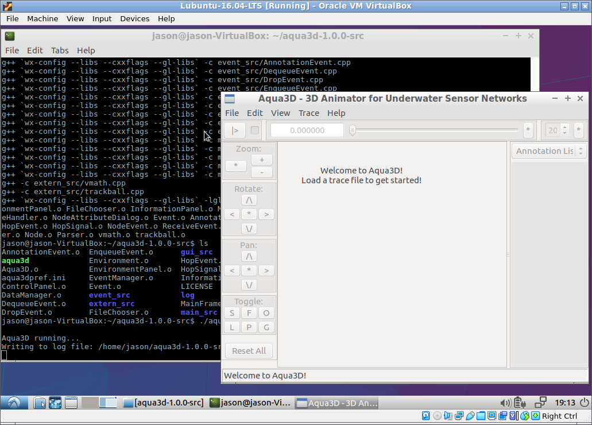Screen dimensions: 592x425
Task: Click the asterisk reset button after the time slider
Action: 528,130
